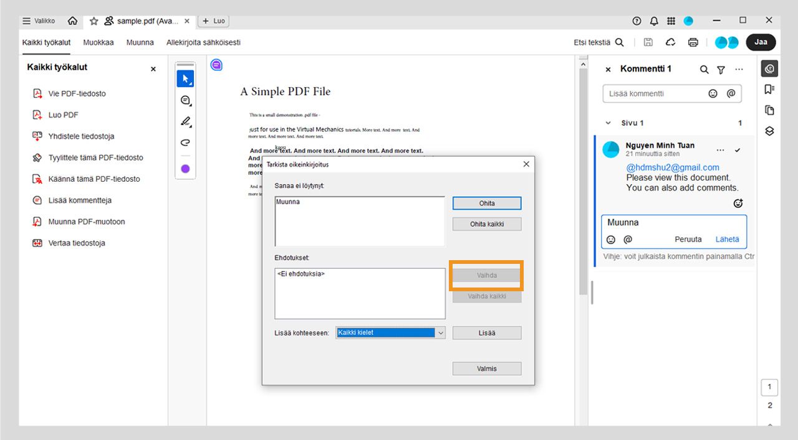The width and height of the screenshot is (798, 440).
Task: Click the Ohita button
Action: tap(487, 204)
